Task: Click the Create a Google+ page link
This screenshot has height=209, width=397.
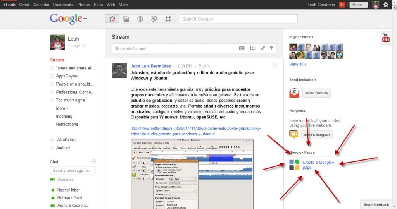Action: [x=318, y=165]
